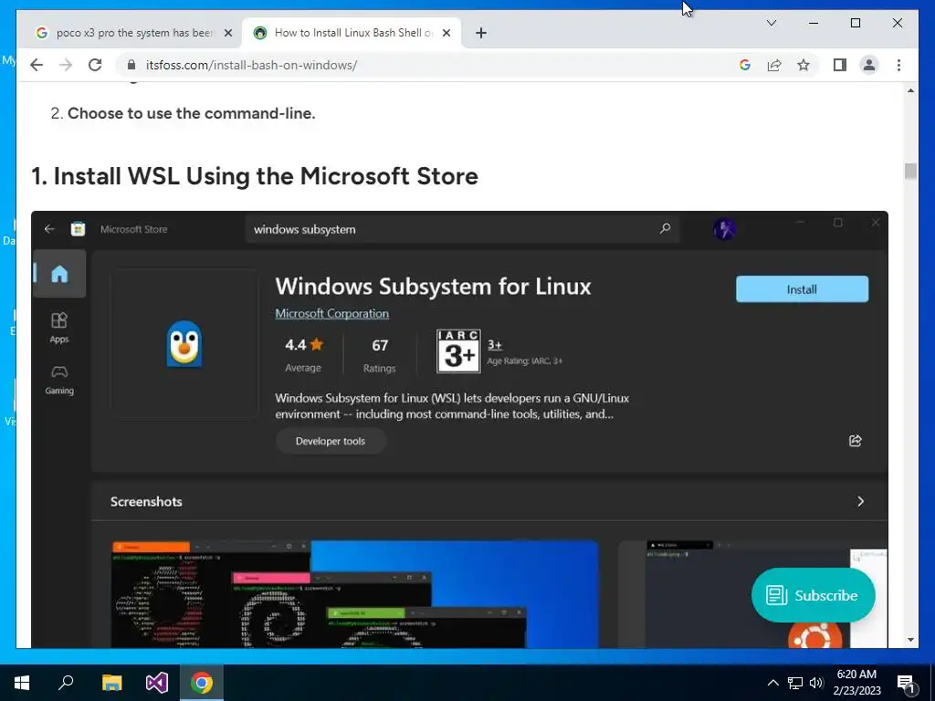Click 67 Ratings count
The height and width of the screenshot is (701, 935).
click(379, 355)
